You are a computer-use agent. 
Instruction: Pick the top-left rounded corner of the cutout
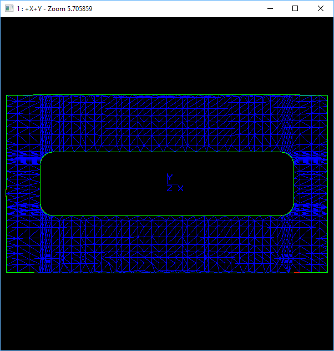click(x=44, y=156)
